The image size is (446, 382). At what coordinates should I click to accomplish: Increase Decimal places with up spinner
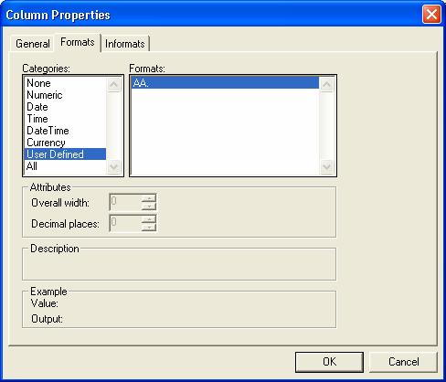[149, 219]
